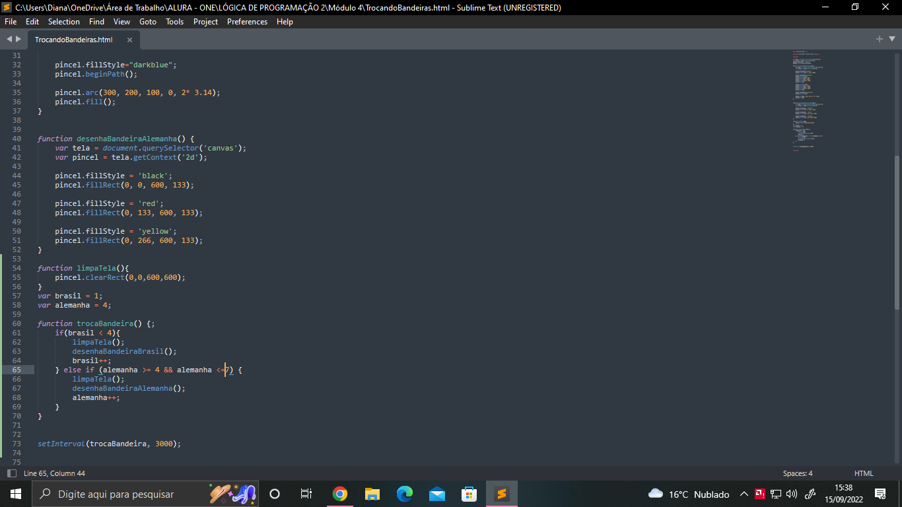Change indentation via Spaces: 4
Screen dimensions: 902x507
[798, 473]
